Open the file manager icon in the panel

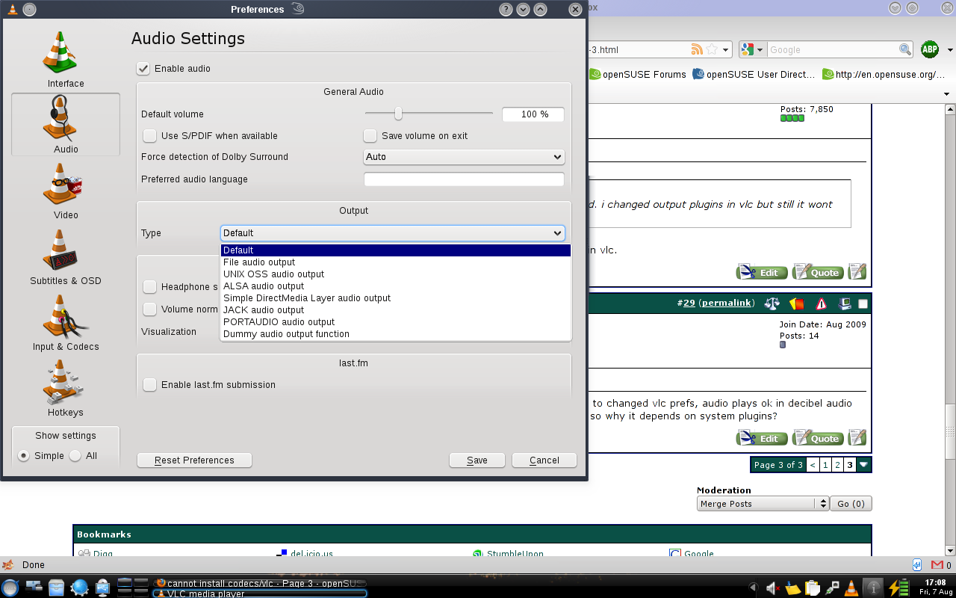pyautogui.click(x=56, y=588)
